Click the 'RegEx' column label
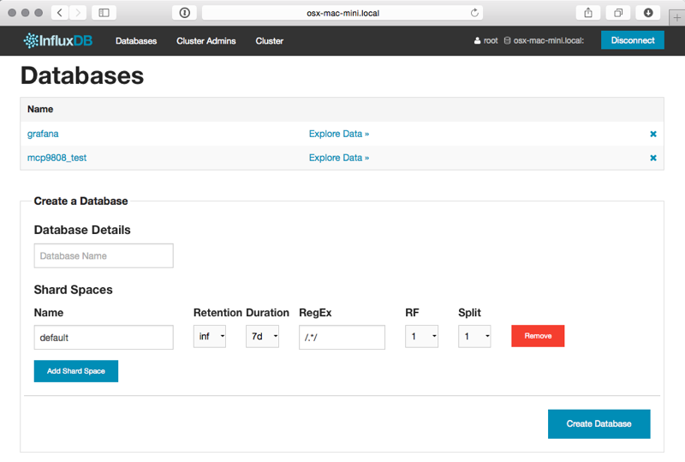The width and height of the screenshot is (685, 462). click(x=315, y=313)
